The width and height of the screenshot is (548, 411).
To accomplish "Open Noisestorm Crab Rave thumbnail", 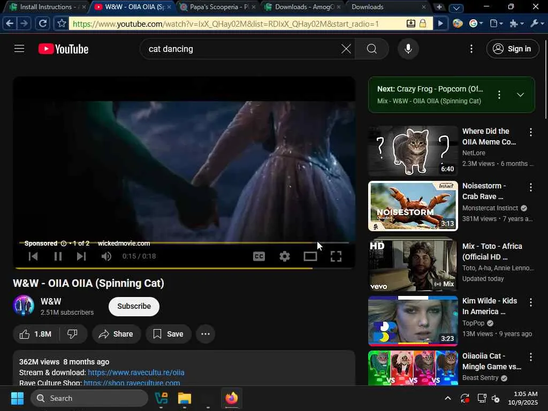I will pos(413,206).
